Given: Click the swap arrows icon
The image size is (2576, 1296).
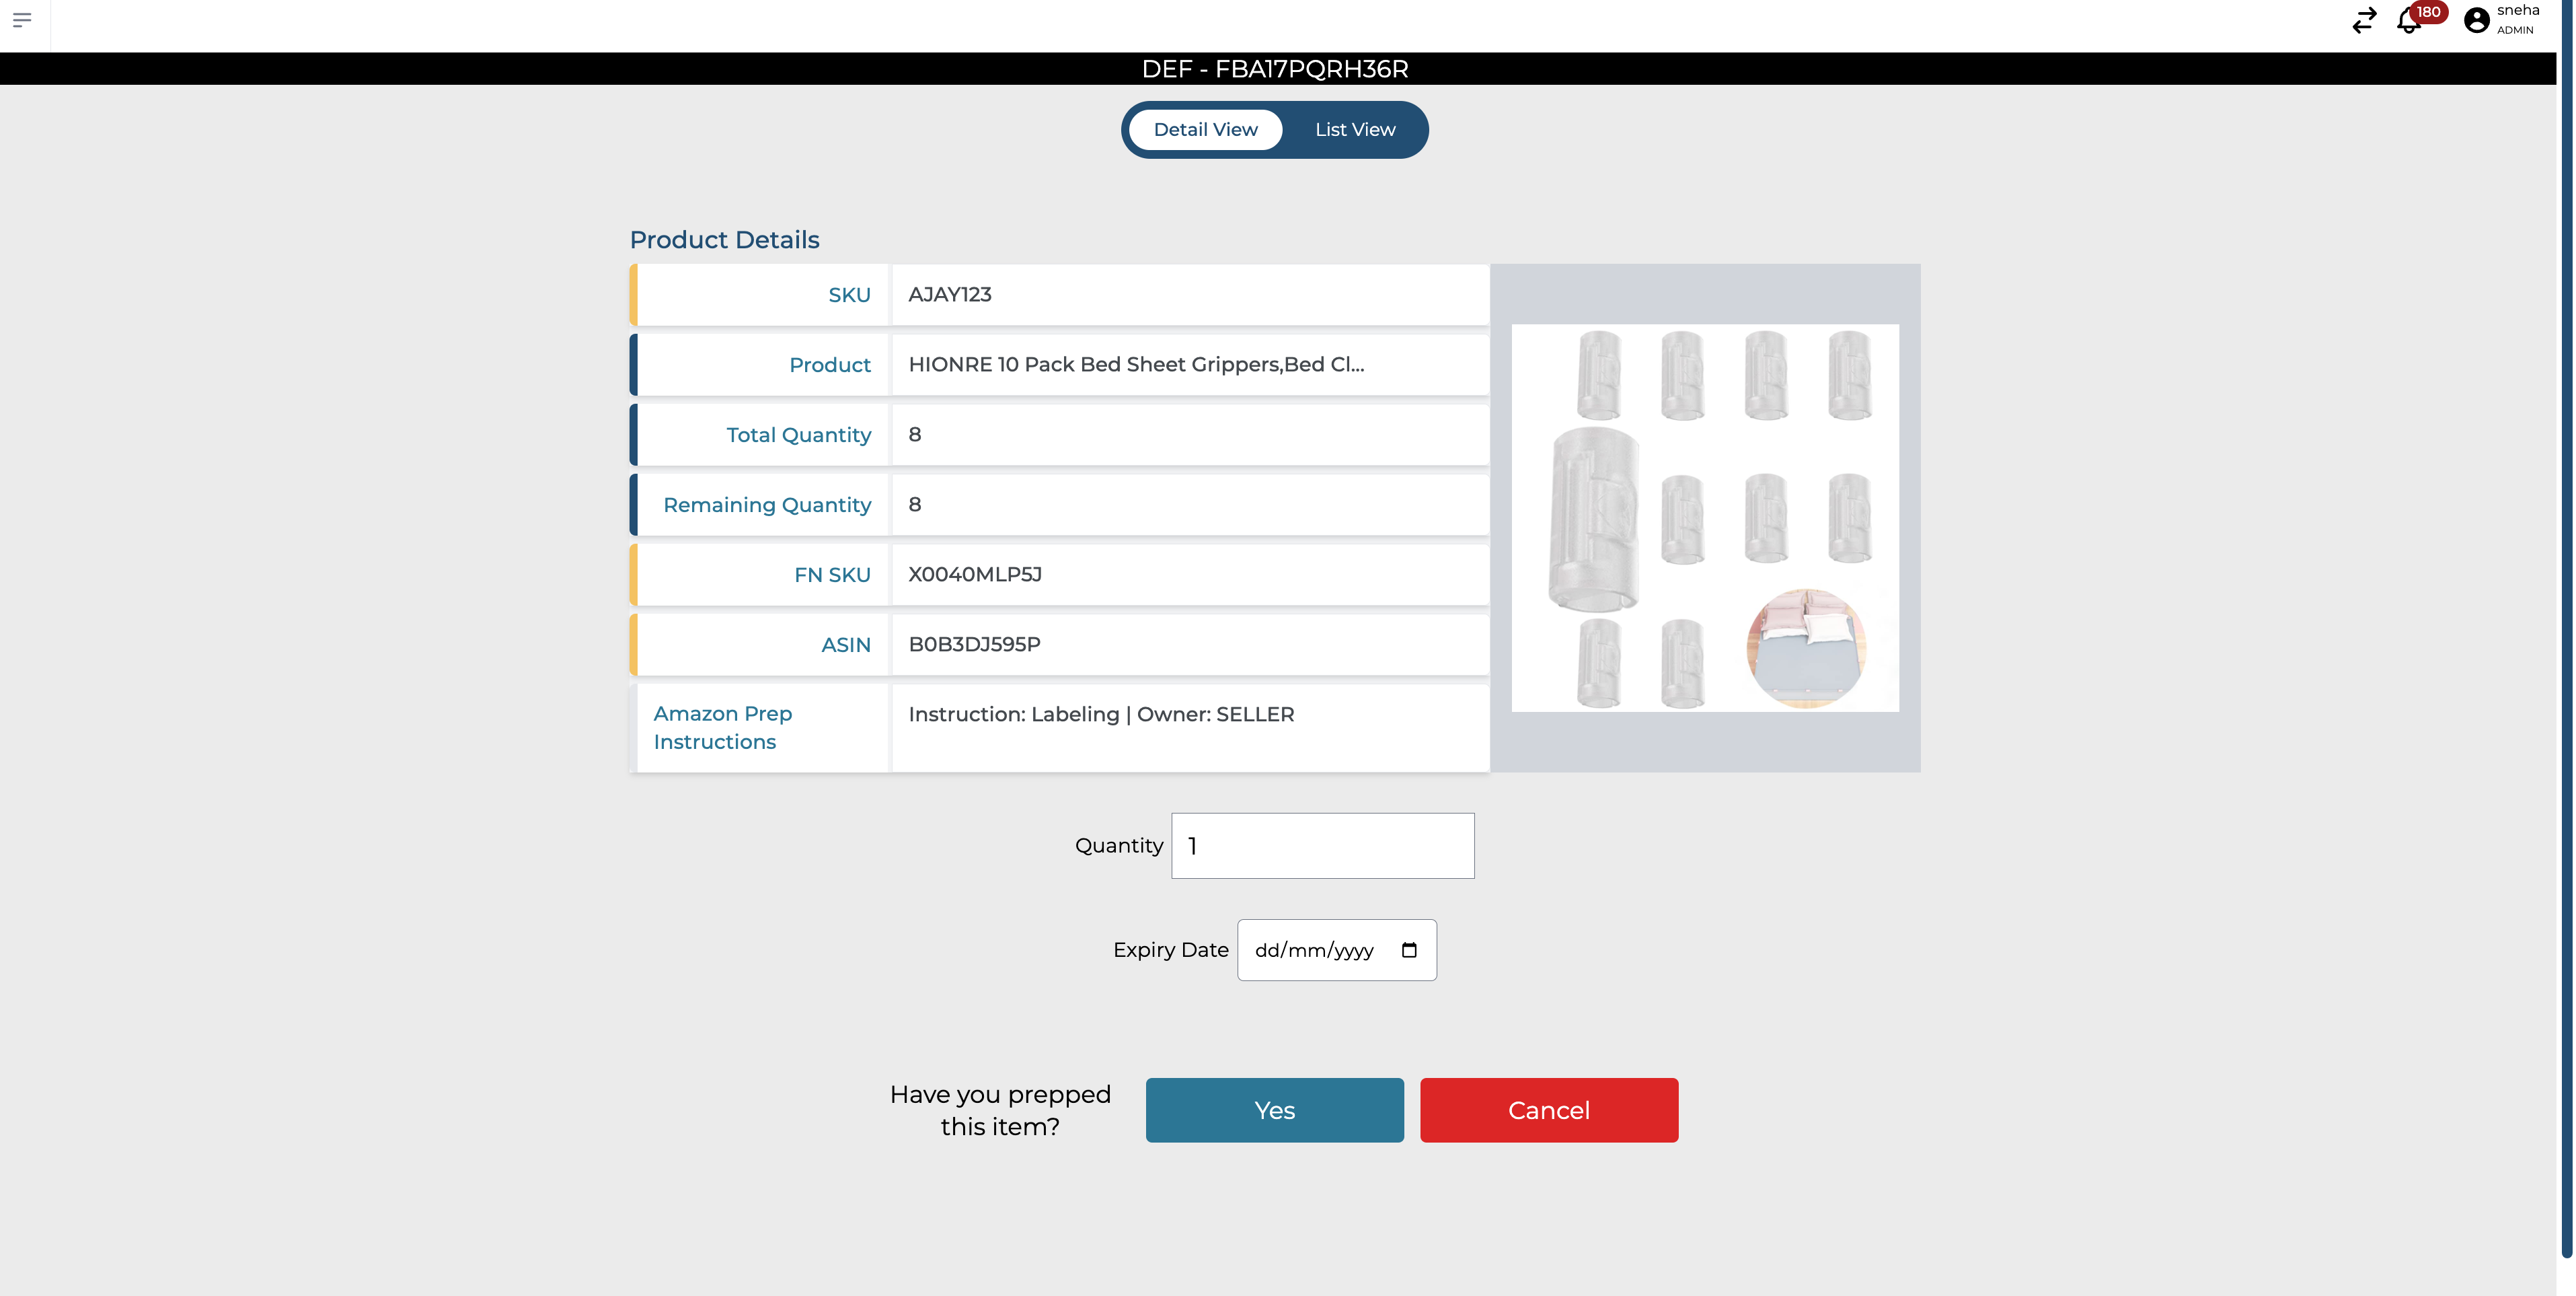Looking at the screenshot, I should [x=2364, y=21].
